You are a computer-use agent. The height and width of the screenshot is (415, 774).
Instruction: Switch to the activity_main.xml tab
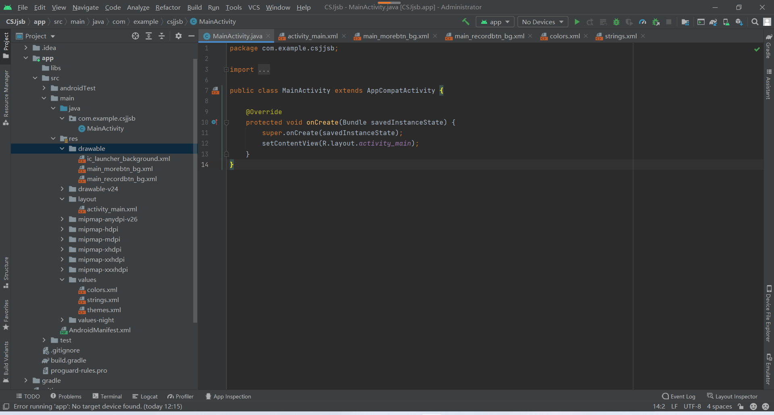(312, 36)
